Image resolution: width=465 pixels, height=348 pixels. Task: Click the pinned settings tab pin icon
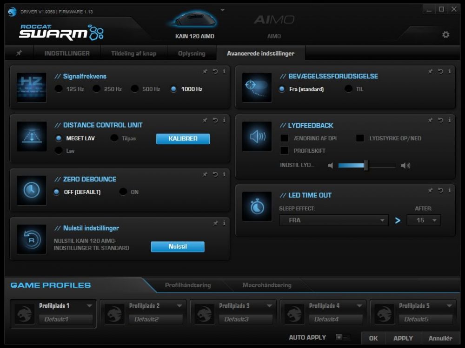(19, 53)
